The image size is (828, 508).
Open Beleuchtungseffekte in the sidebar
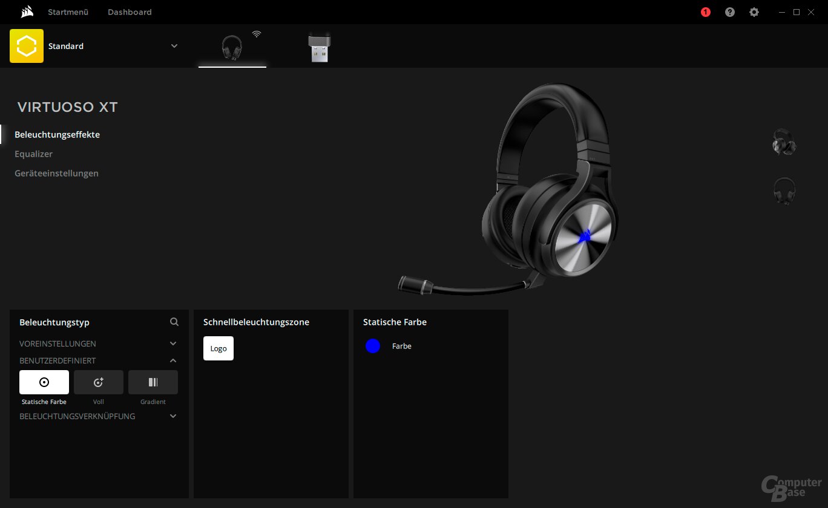[x=57, y=135]
